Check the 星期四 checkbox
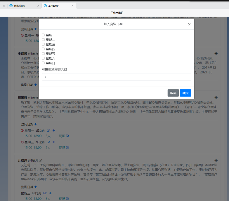 (x=43, y=49)
